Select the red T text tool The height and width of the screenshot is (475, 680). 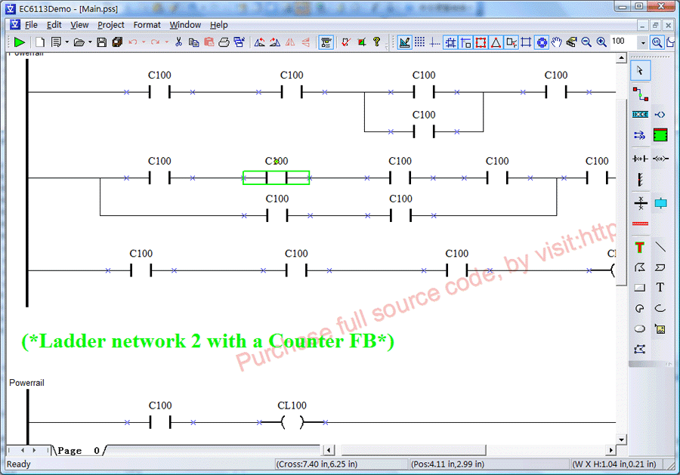[640, 247]
